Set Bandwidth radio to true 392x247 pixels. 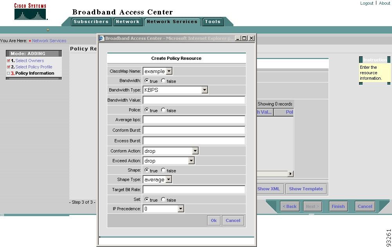(x=146, y=81)
